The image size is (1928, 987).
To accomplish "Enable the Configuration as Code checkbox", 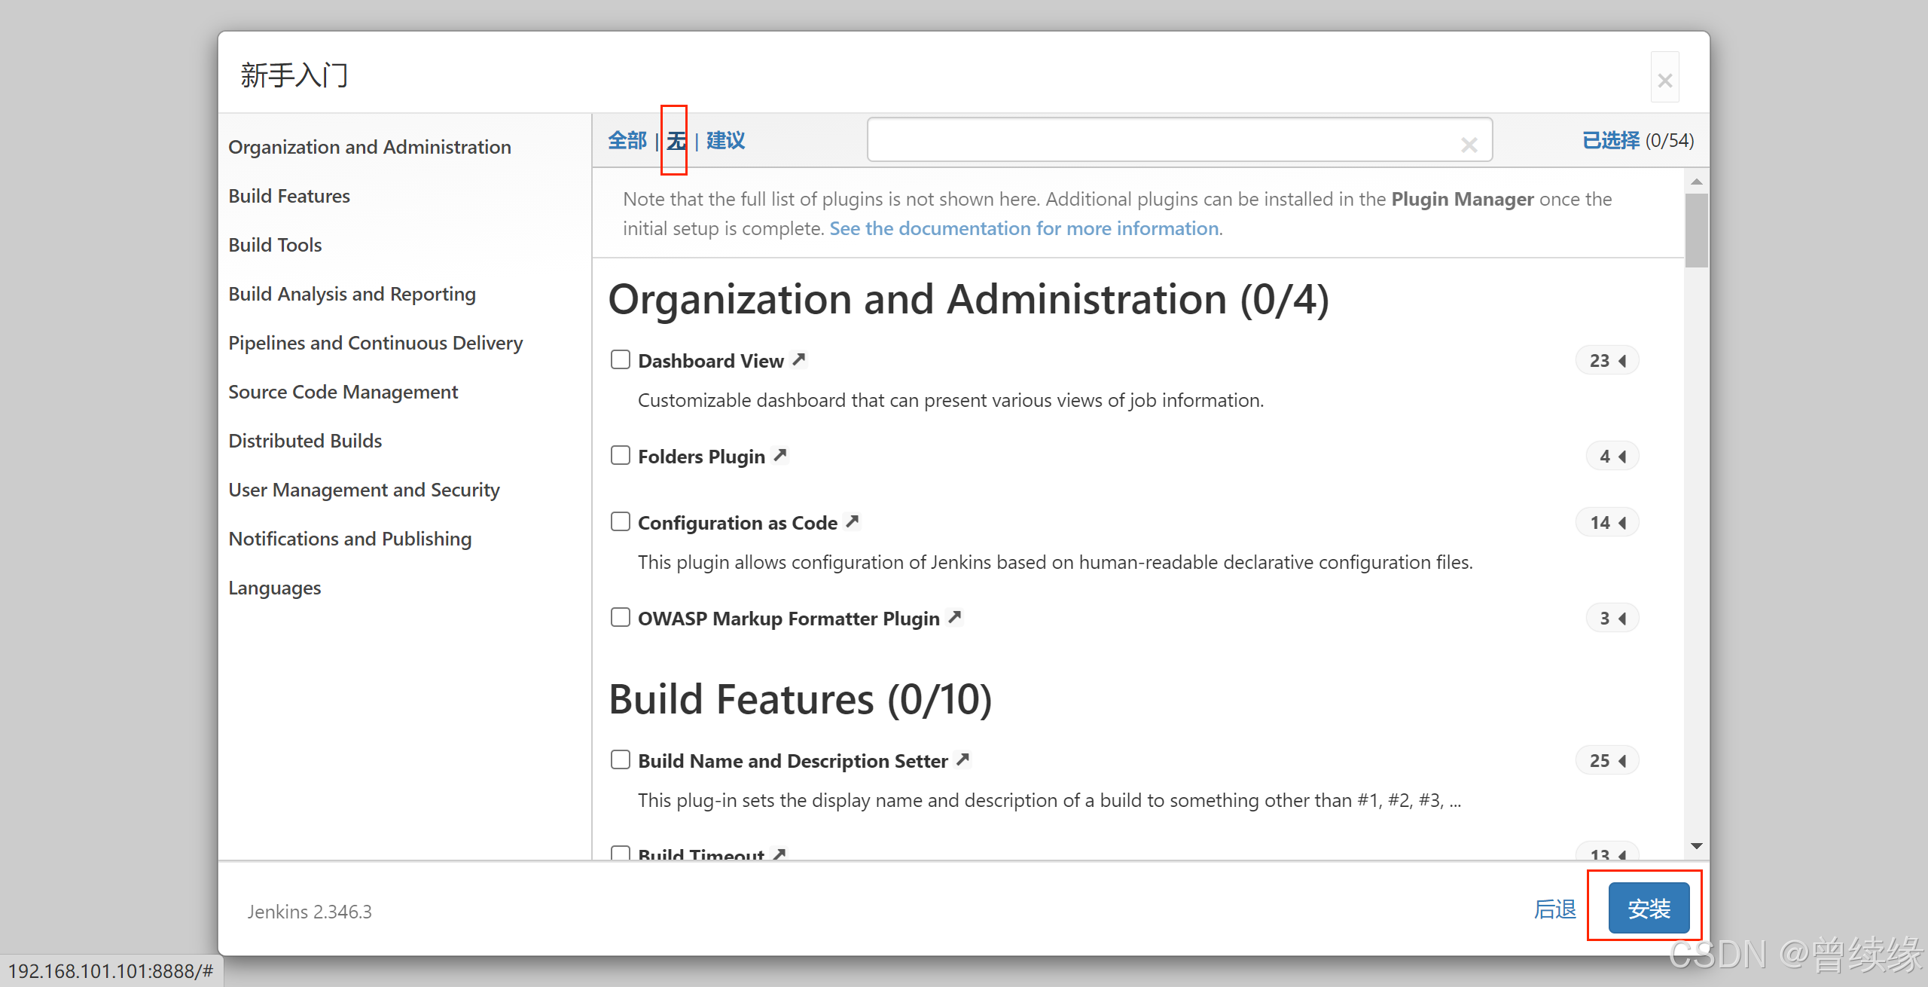I will [621, 521].
